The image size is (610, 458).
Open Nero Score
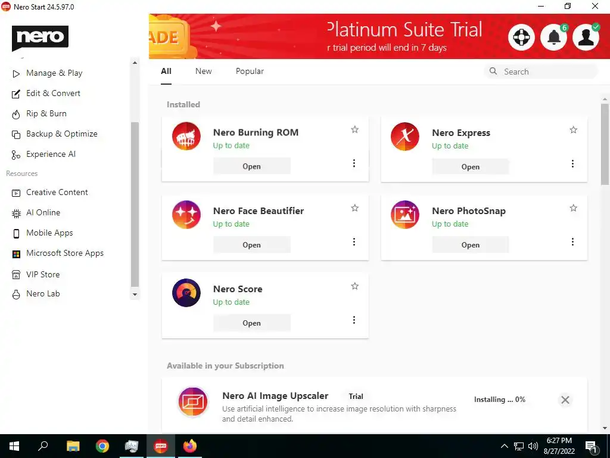[x=252, y=323]
